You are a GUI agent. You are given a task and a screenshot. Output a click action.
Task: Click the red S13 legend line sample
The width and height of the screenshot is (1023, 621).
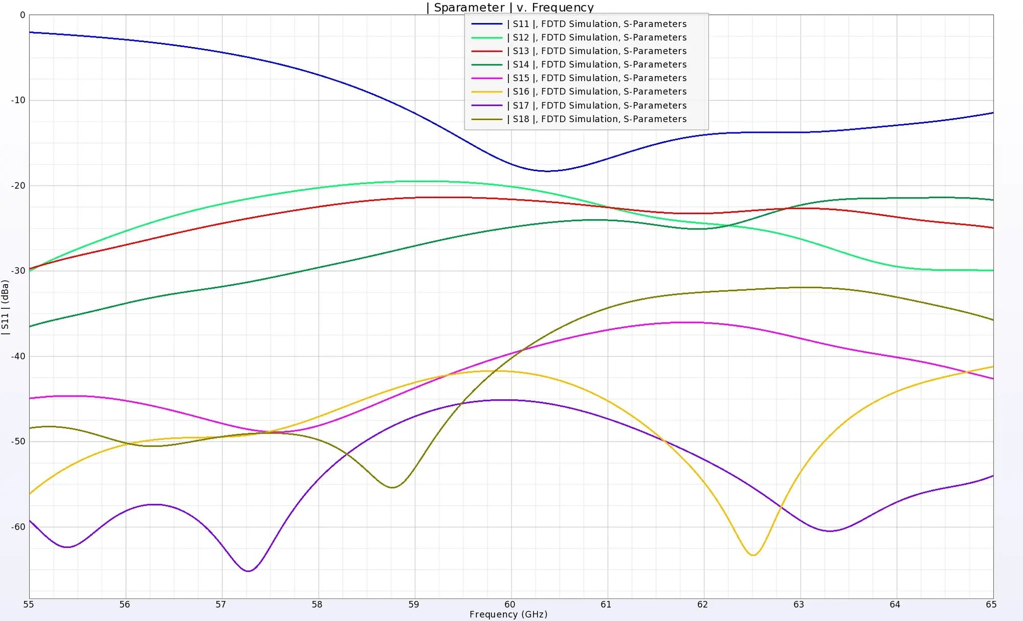[x=486, y=51]
